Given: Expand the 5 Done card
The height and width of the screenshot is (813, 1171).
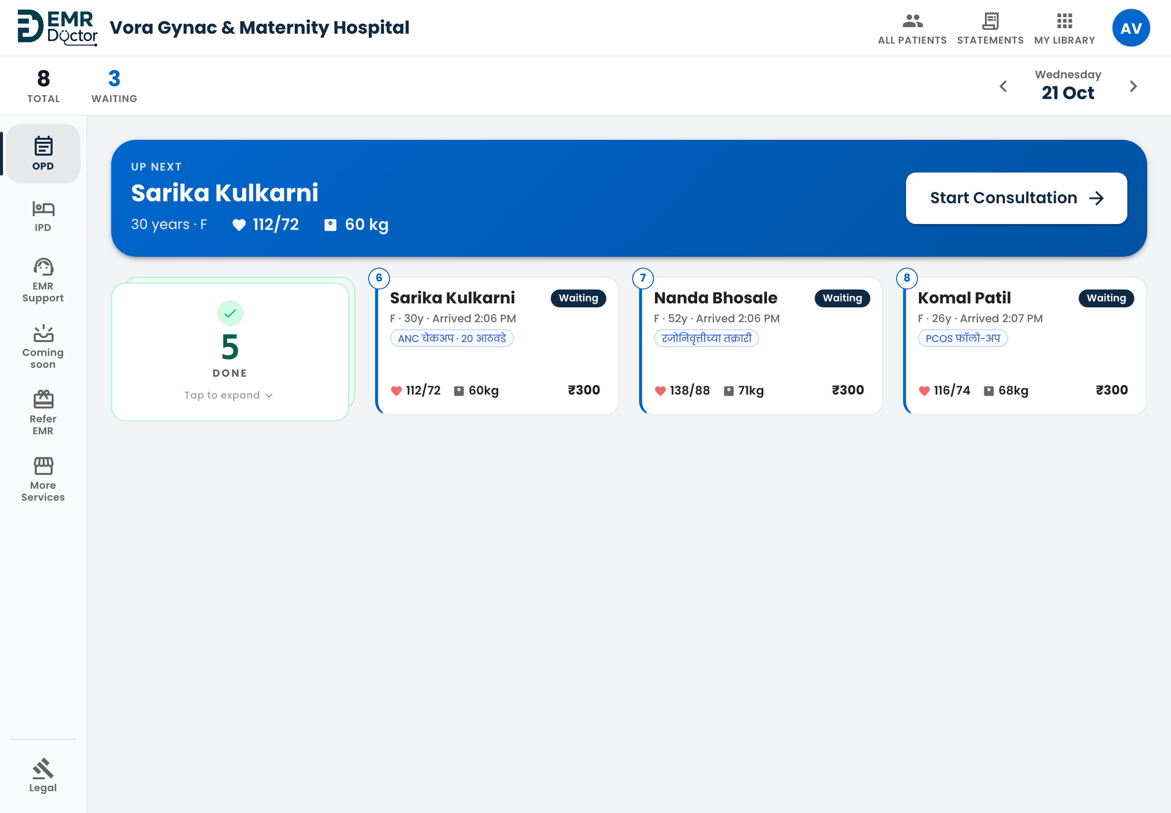Looking at the screenshot, I should coord(230,351).
